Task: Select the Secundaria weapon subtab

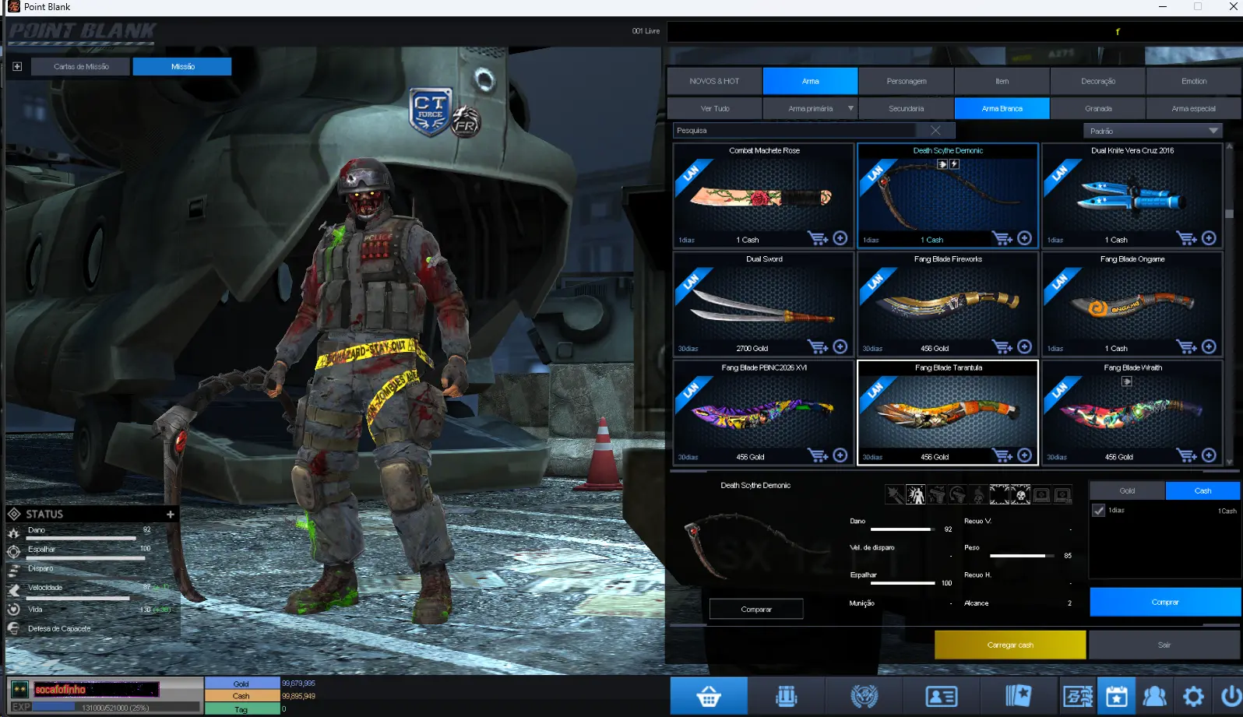Action: click(907, 108)
